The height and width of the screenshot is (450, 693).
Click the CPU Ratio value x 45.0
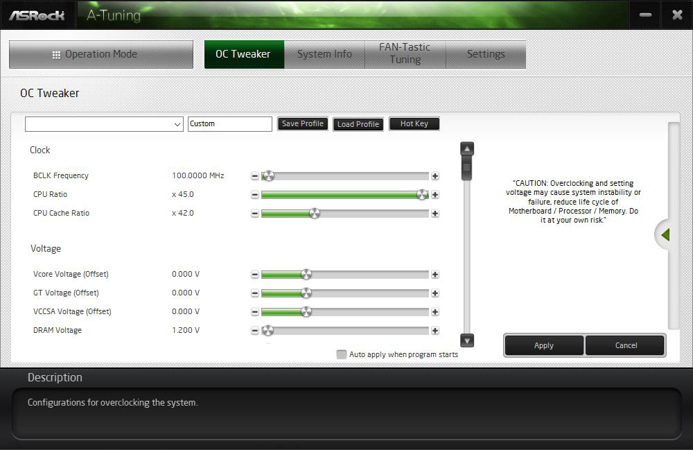(x=182, y=194)
